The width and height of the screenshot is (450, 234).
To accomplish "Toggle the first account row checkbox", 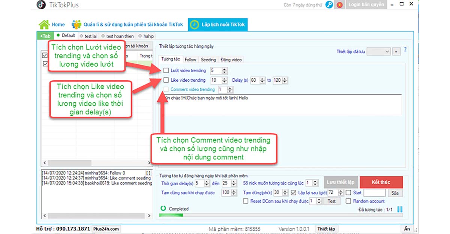I will pos(45,55).
